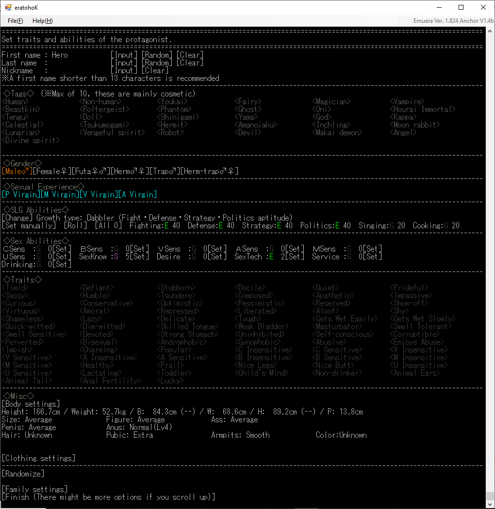Image resolution: width=495 pixels, height=509 pixels.
Task: Click the vertical scrollbar down arrow
Action: 490,505
